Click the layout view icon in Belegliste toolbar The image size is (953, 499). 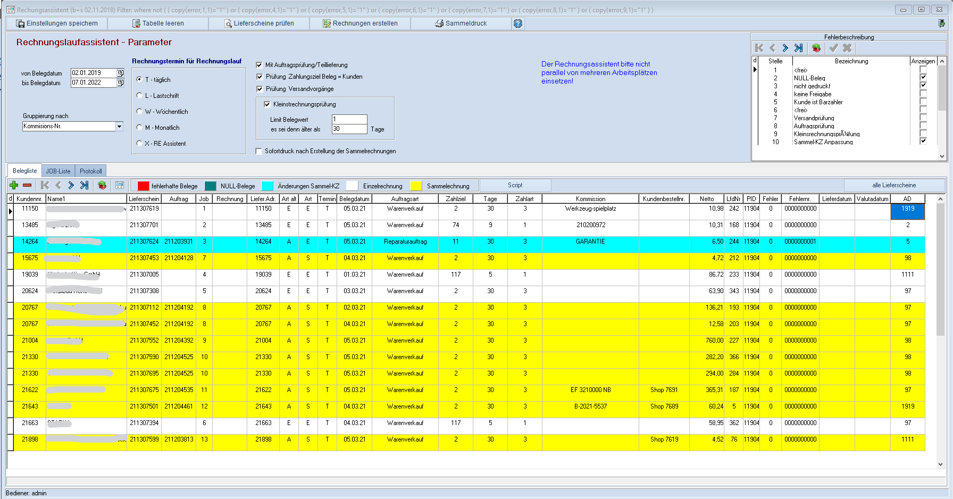pos(120,185)
